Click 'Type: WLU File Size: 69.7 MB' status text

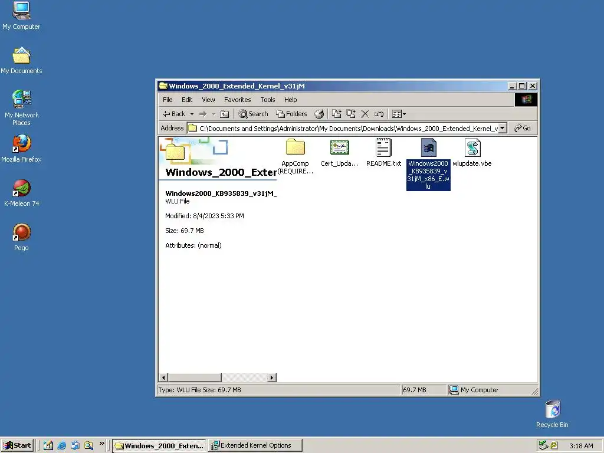tap(199, 390)
